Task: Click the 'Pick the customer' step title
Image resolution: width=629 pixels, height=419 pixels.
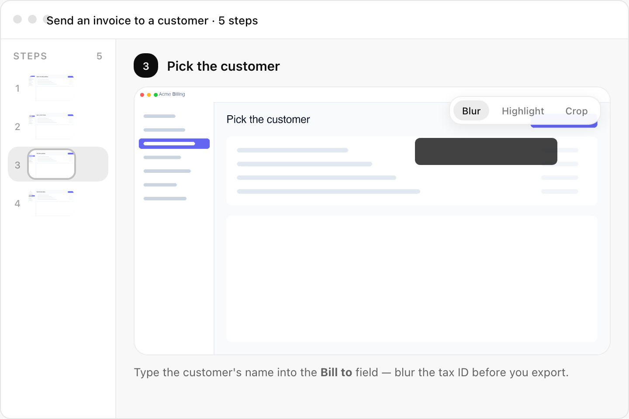Action: [223, 66]
